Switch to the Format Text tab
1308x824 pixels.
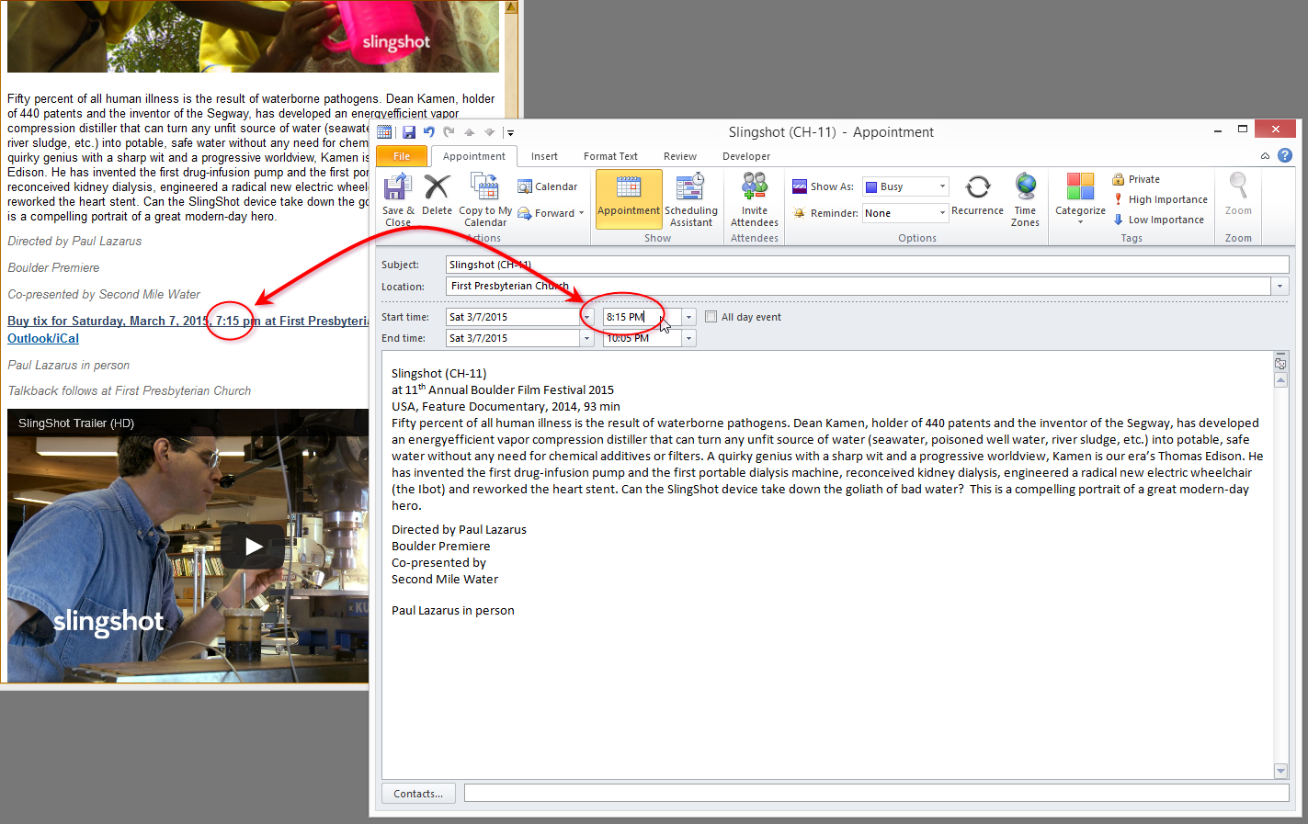pos(610,156)
